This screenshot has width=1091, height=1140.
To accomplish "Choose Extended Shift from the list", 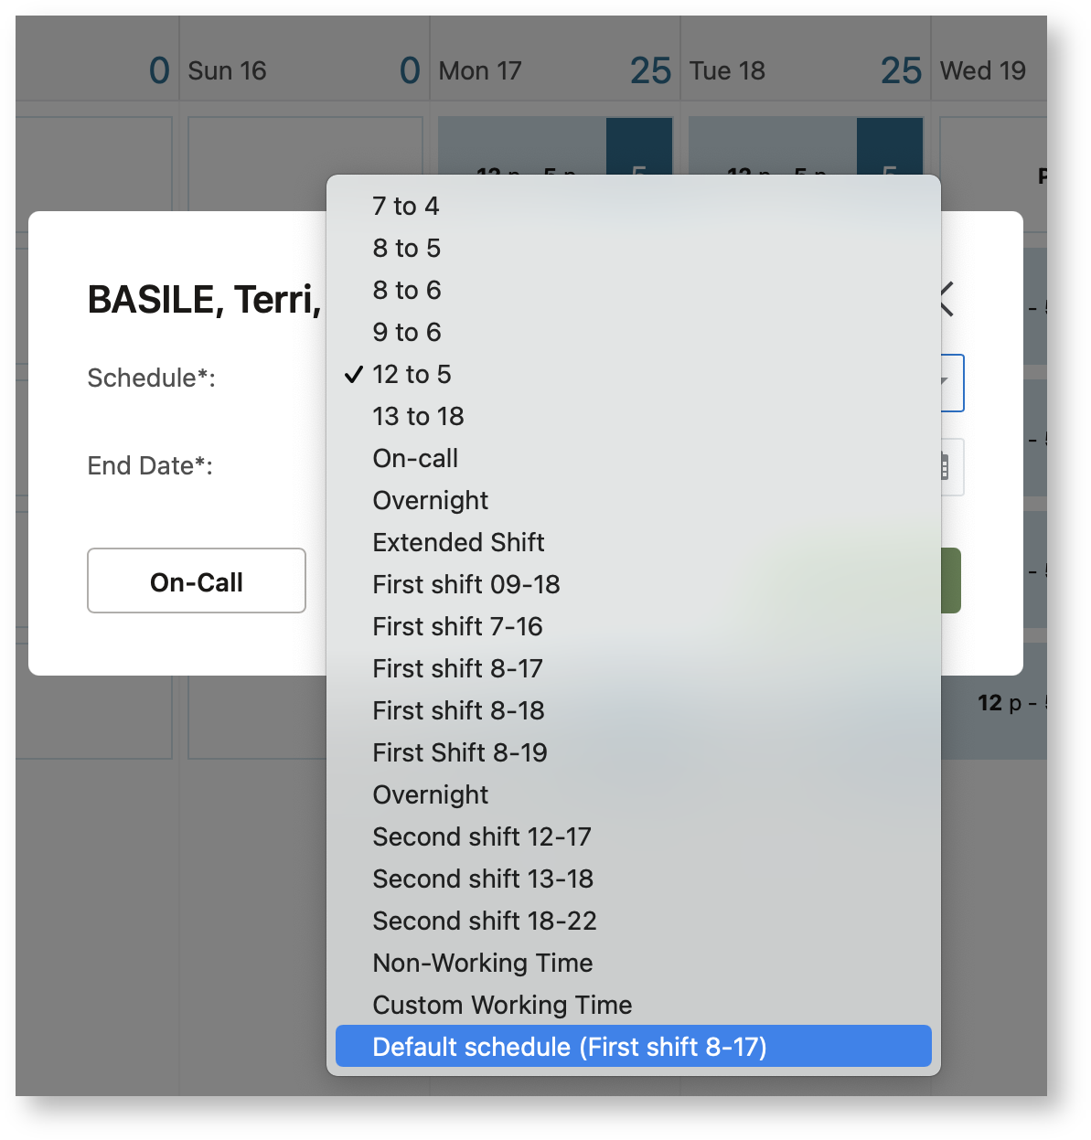I will 458,542.
